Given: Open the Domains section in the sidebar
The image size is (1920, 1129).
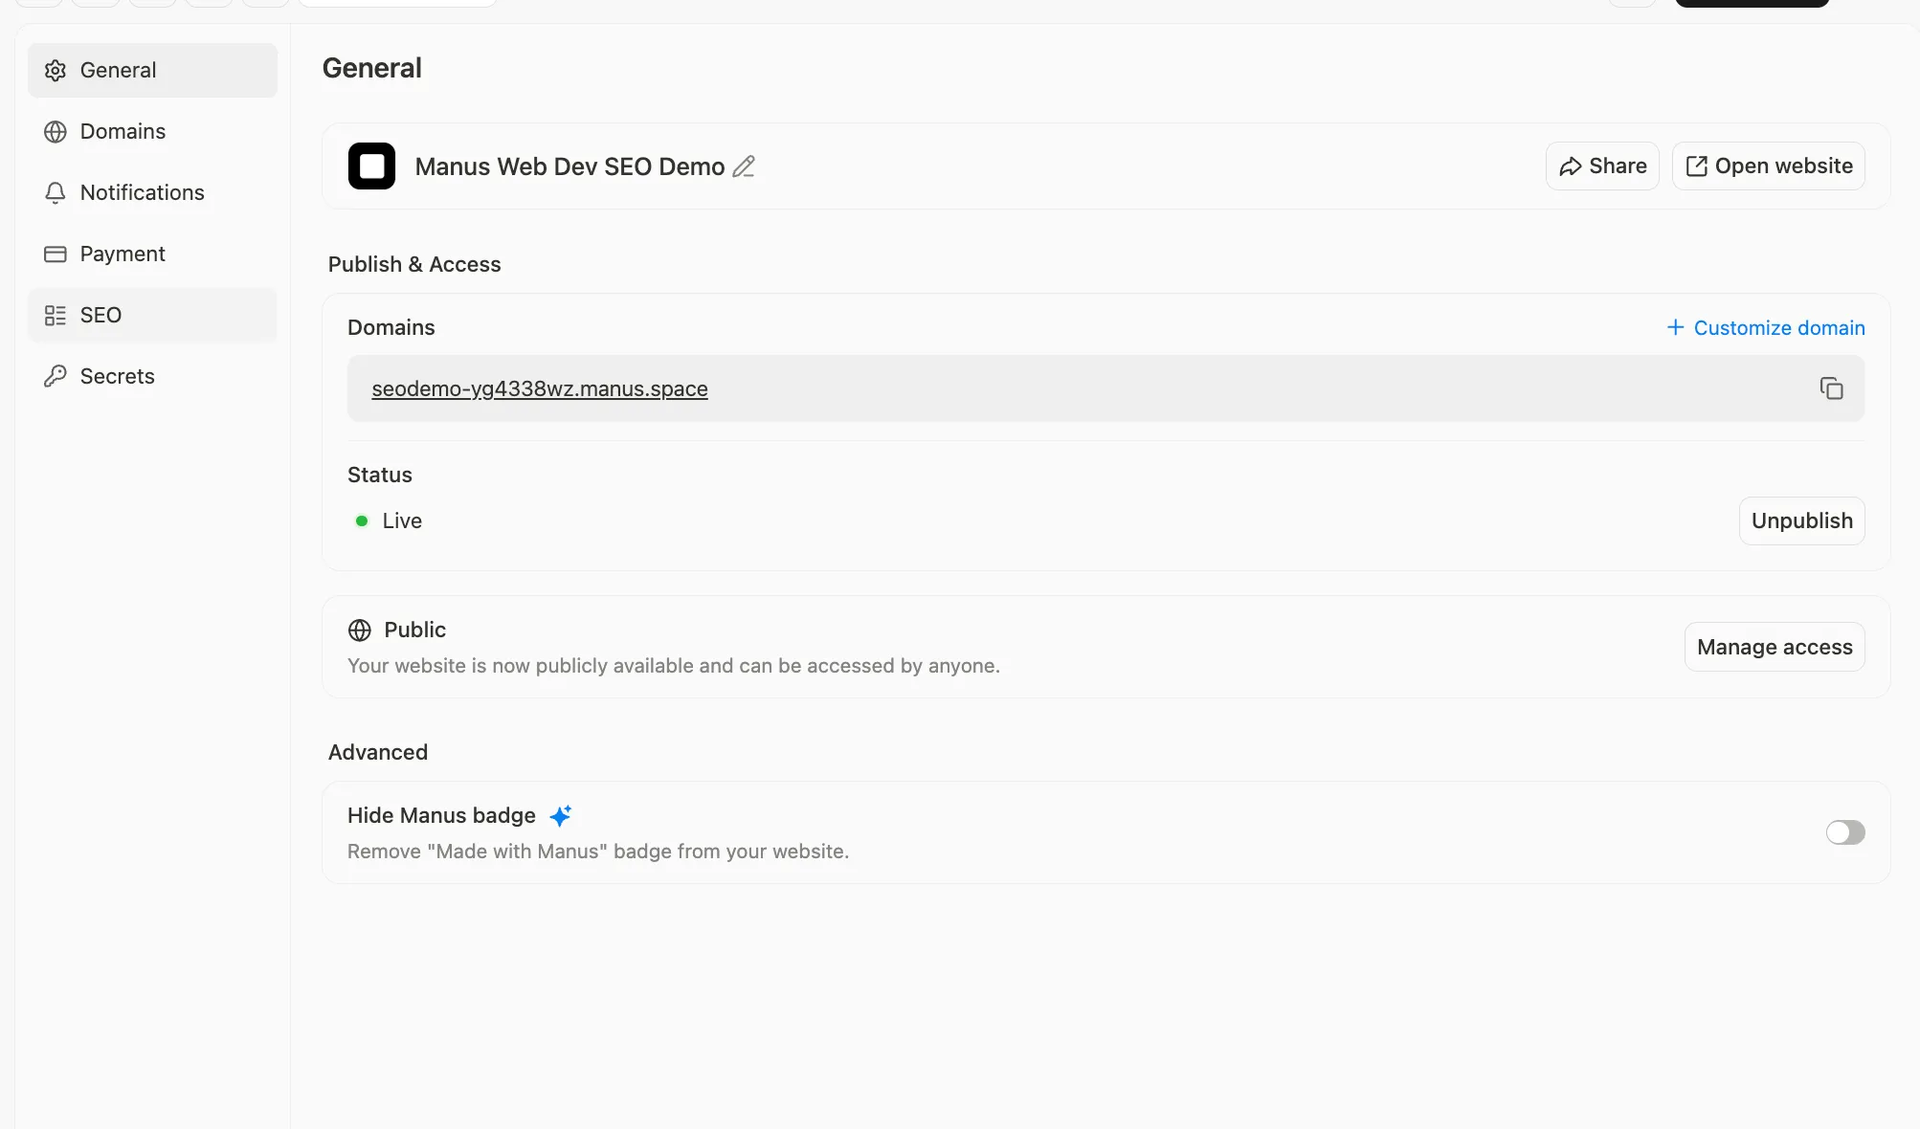Looking at the screenshot, I should (x=123, y=131).
